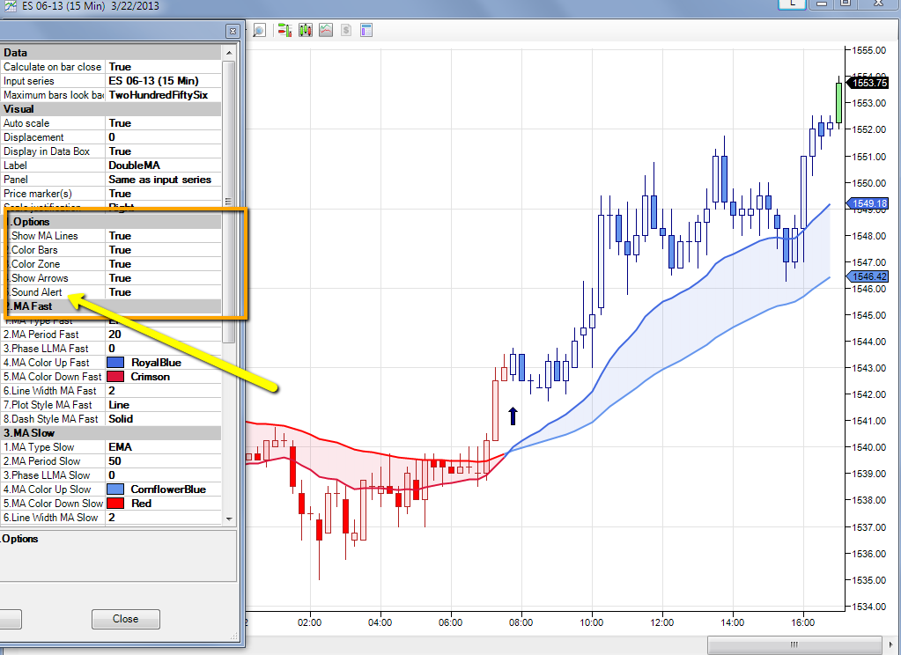
Task: Open the chart Properties icon
Action: coord(366,30)
